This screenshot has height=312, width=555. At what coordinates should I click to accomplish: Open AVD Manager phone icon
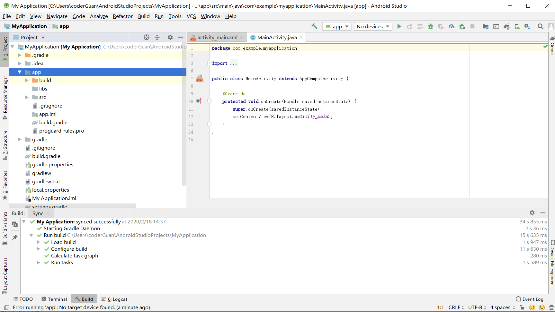coord(517,26)
